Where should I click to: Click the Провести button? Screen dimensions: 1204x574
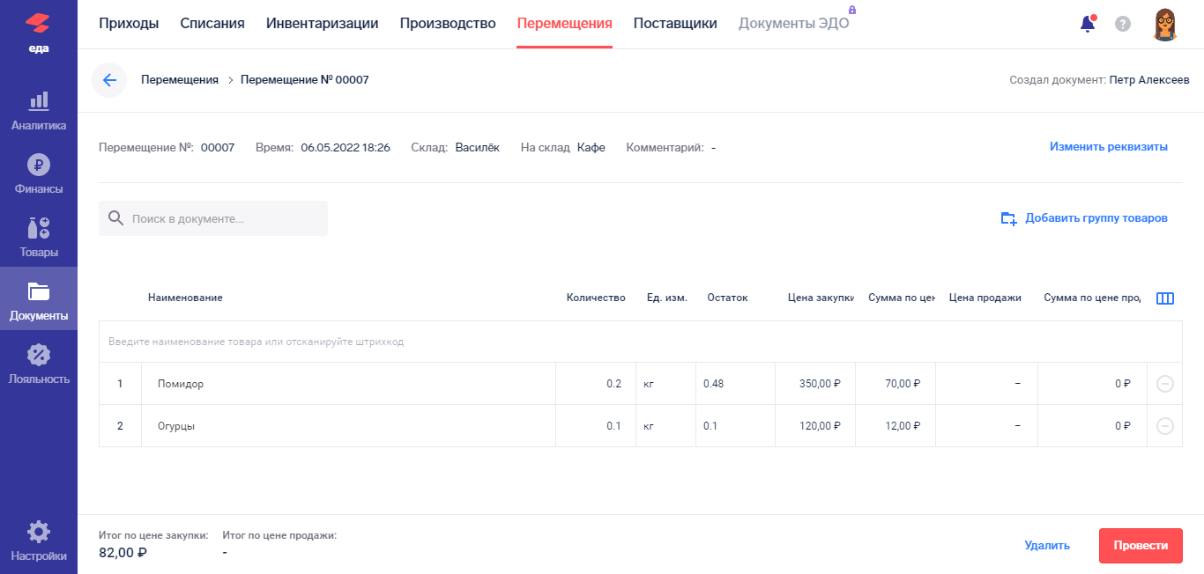click(1141, 546)
